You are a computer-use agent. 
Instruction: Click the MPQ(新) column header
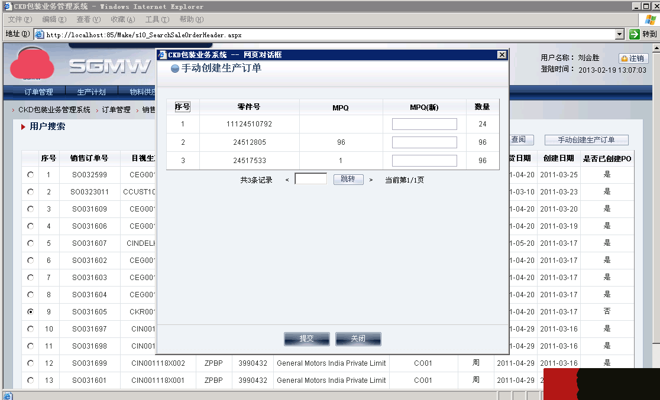tap(424, 108)
